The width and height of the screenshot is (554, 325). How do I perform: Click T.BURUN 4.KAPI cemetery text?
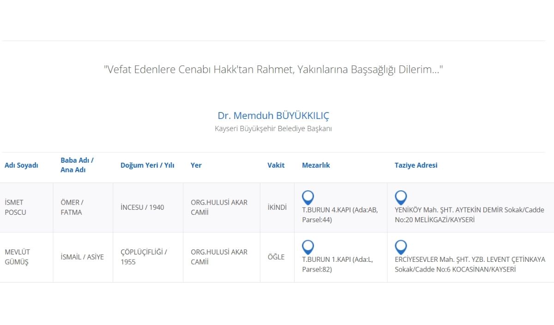340,215
